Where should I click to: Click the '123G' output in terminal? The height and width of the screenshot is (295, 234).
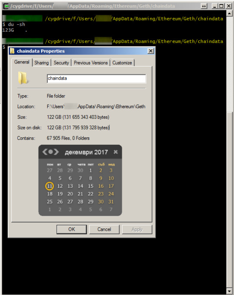point(8,30)
